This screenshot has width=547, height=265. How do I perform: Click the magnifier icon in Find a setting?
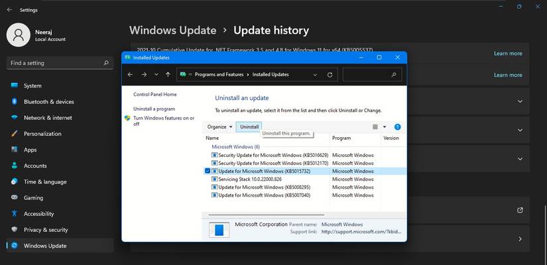pos(106,63)
